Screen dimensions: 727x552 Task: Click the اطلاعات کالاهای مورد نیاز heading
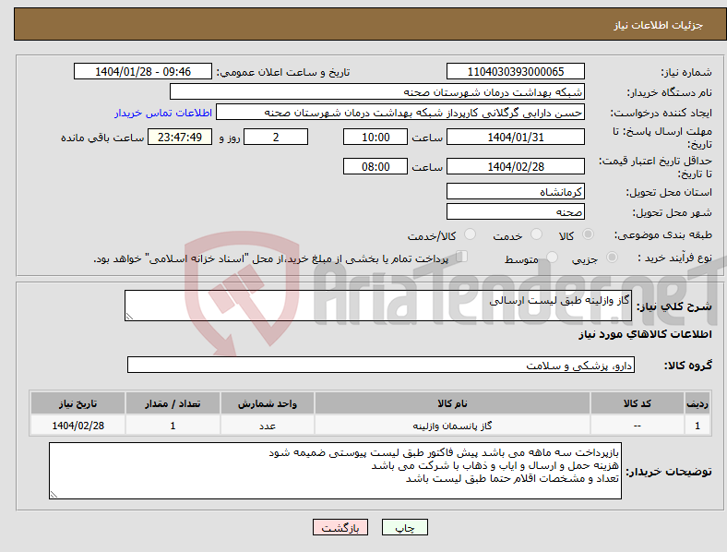click(645, 334)
